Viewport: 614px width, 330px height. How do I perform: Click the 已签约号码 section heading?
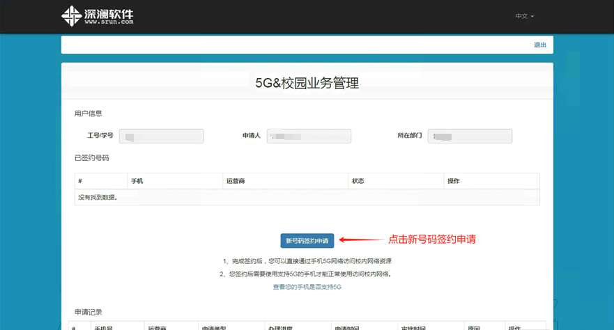point(92,158)
